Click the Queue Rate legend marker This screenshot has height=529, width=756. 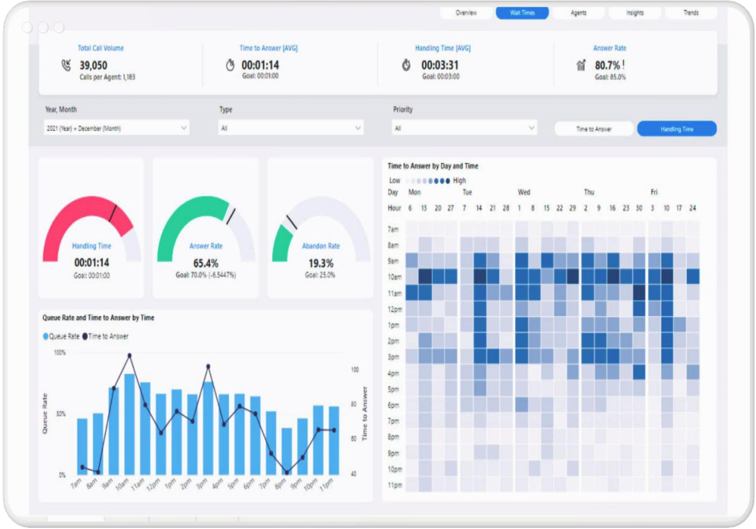click(46, 336)
